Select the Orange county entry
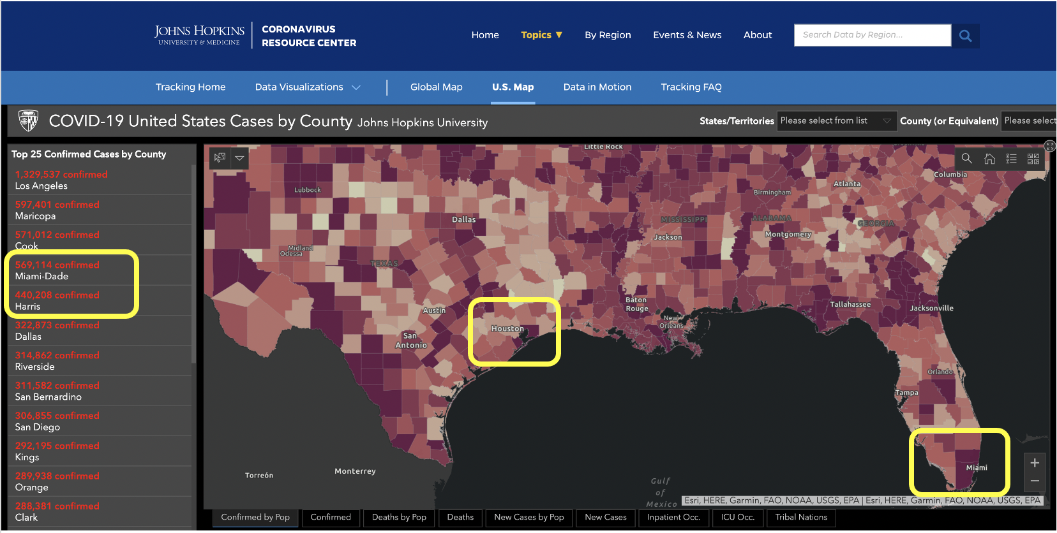1057x533 pixels. tap(101, 481)
